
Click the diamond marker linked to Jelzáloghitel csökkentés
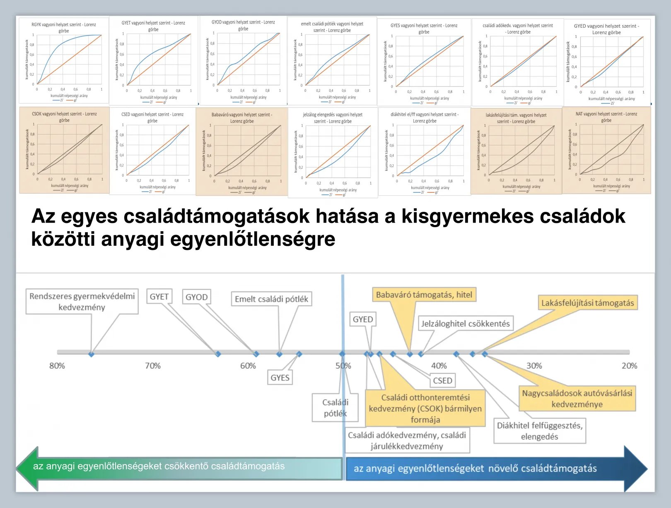click(421, 354)
